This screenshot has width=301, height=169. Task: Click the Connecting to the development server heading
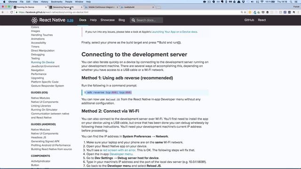click(x=134, y=54)
